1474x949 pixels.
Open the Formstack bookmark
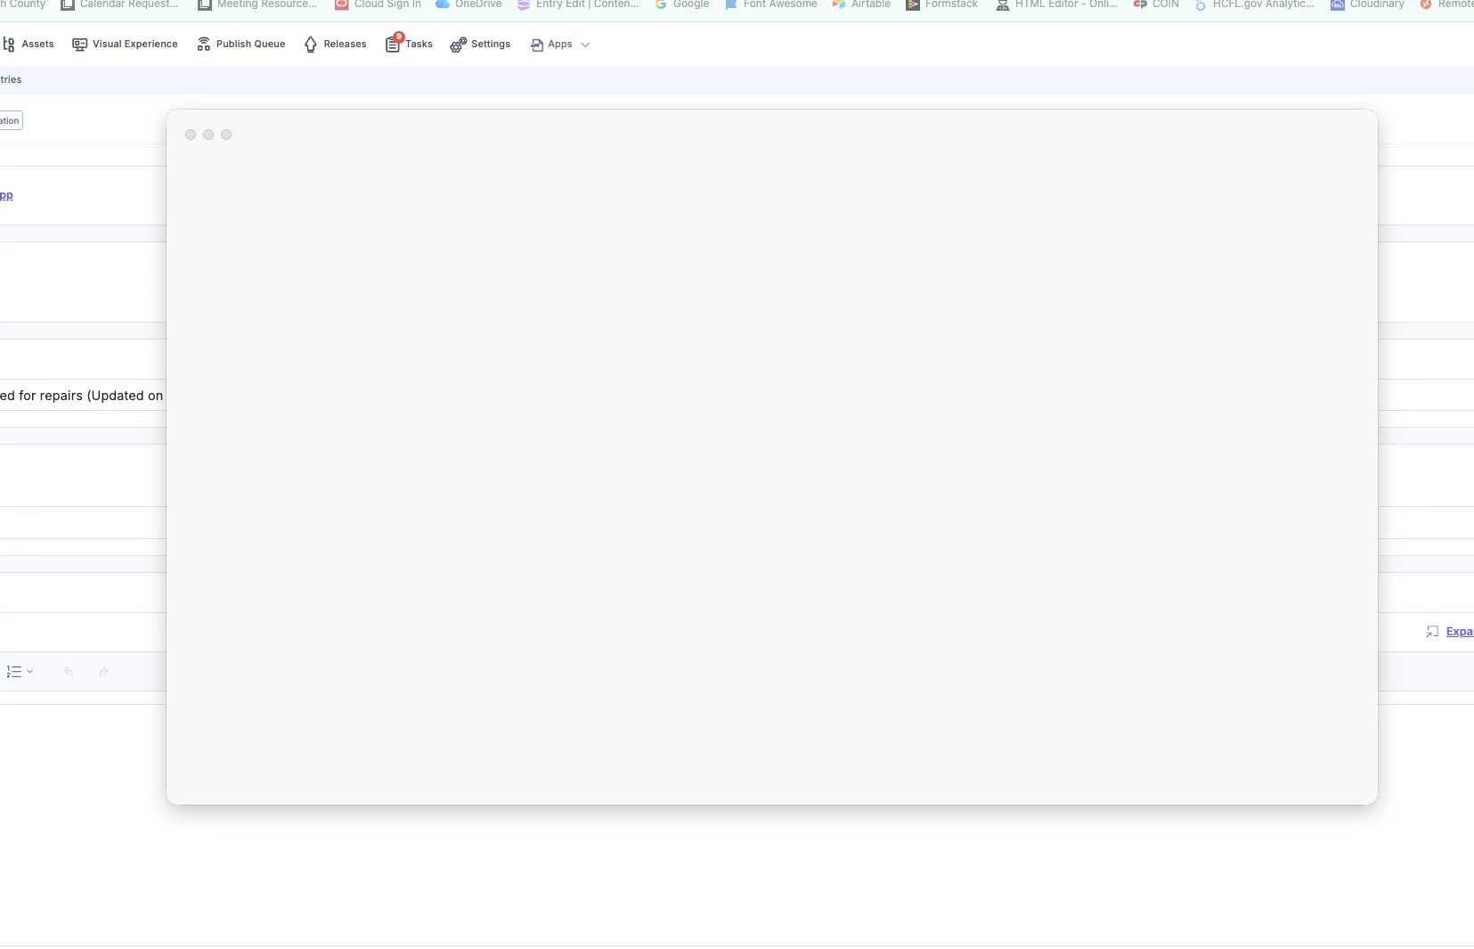point(941,5)
